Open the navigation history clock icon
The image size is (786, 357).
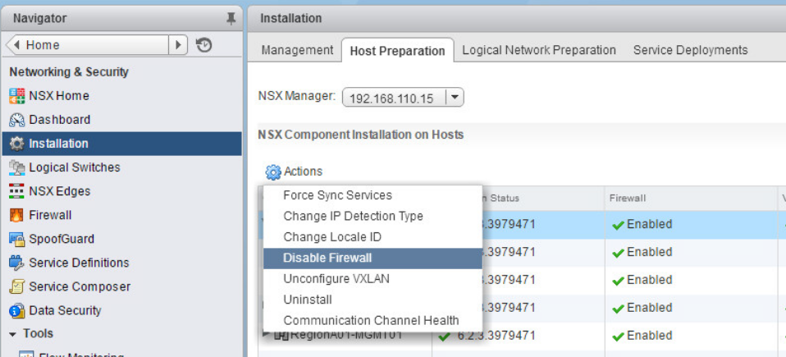point(203,45)
